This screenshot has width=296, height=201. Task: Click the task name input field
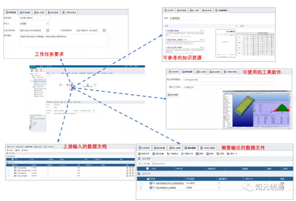[x=35, y=18]
